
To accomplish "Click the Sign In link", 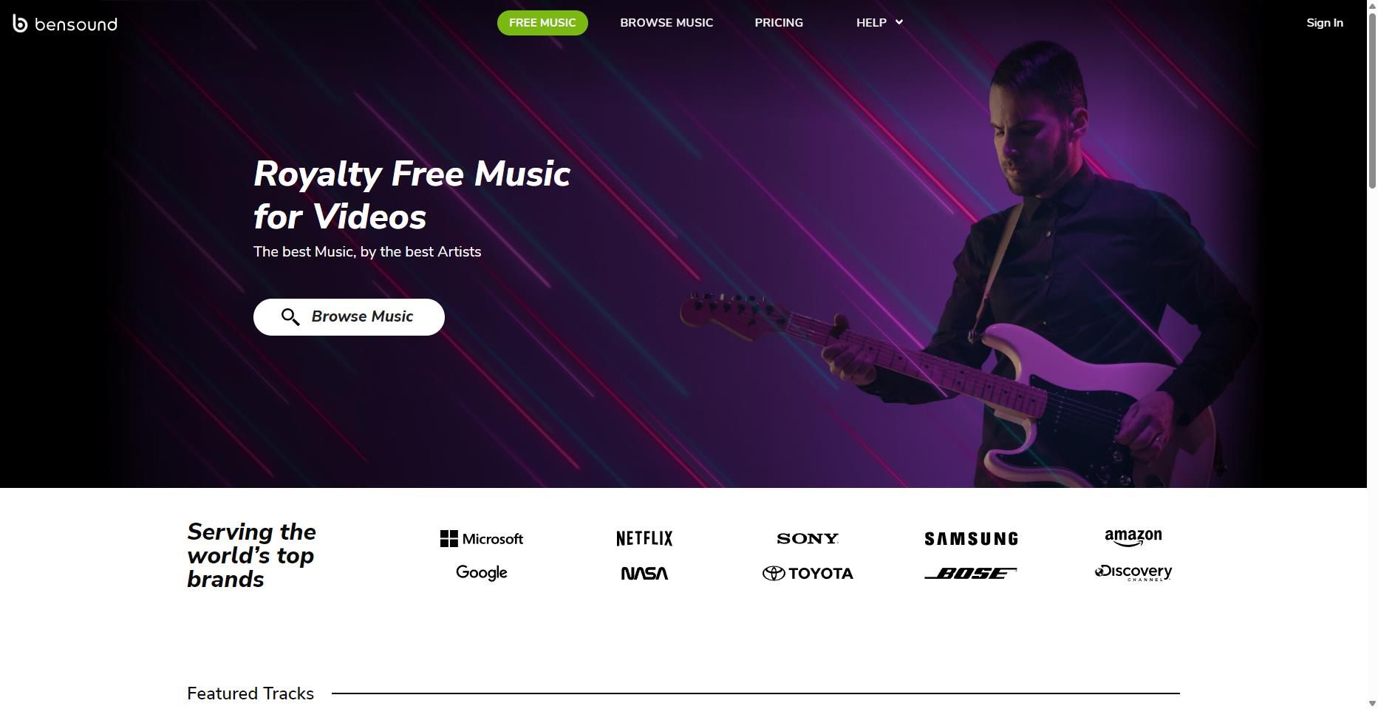I will pyautogui.click(x=1324, y=23).
